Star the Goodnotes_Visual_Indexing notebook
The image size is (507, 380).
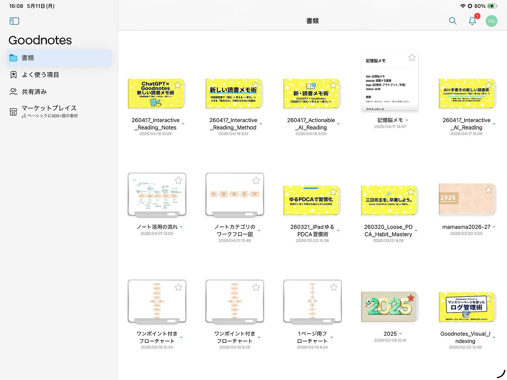pos(489,299)
